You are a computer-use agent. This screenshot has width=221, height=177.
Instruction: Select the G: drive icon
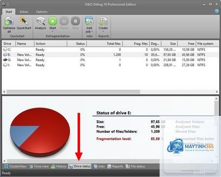(5, 60)
